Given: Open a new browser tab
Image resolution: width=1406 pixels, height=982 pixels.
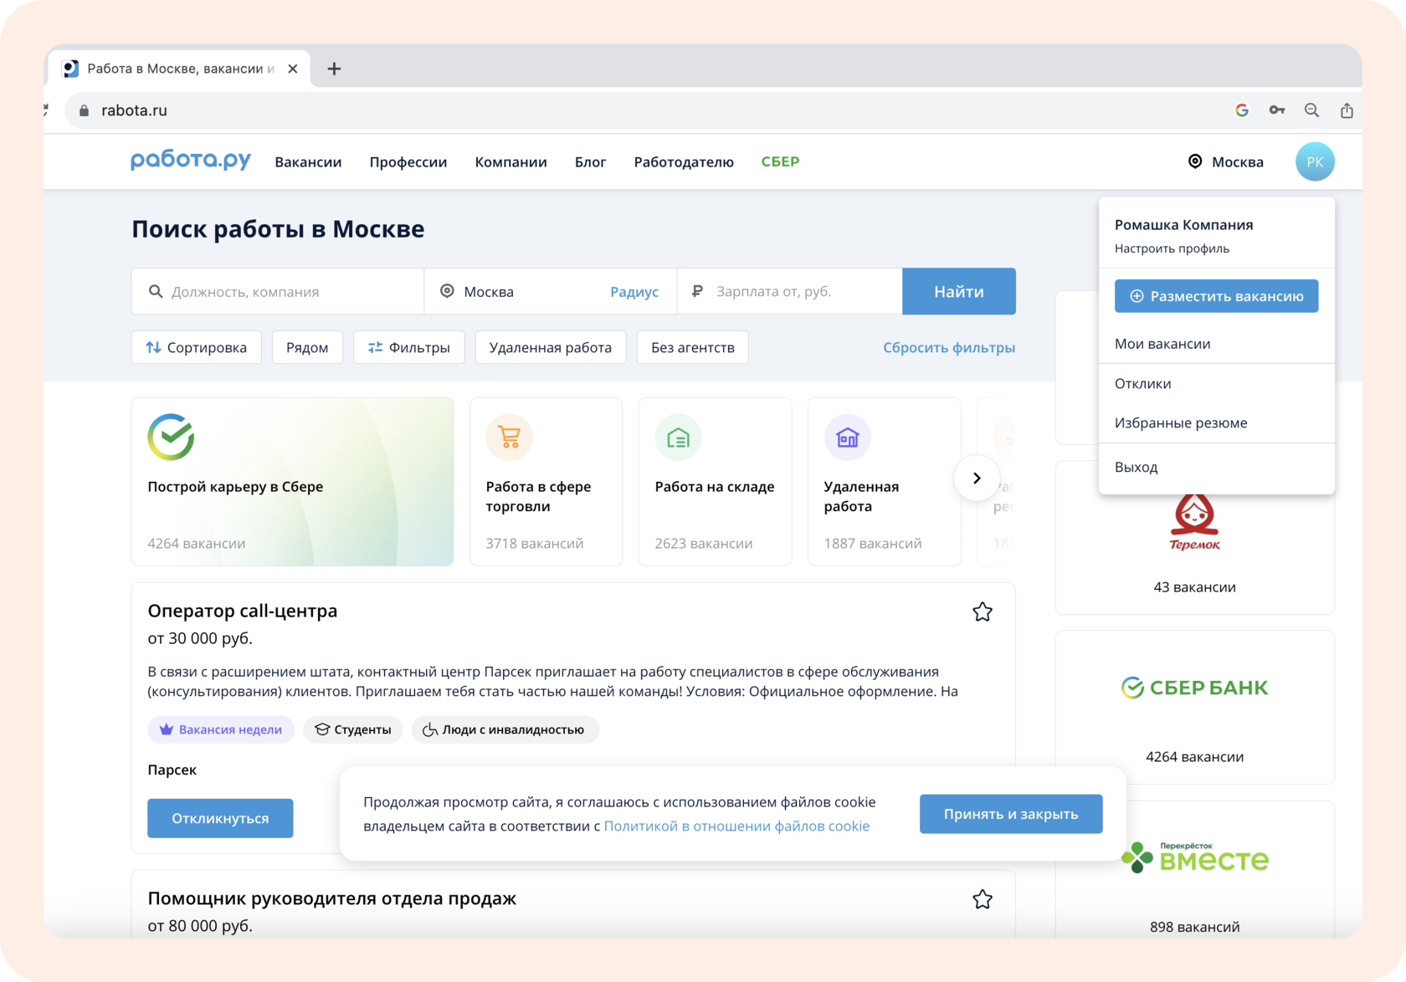Looking at the screenshot, I should tap(334, 69).
